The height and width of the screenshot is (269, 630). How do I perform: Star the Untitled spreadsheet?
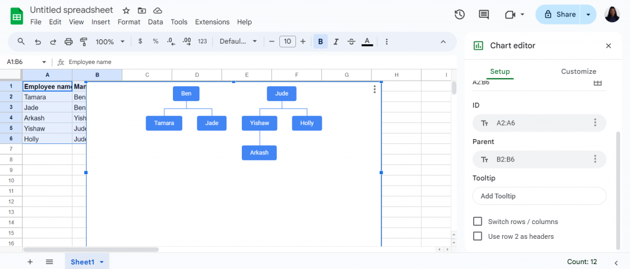coord(126,10)
